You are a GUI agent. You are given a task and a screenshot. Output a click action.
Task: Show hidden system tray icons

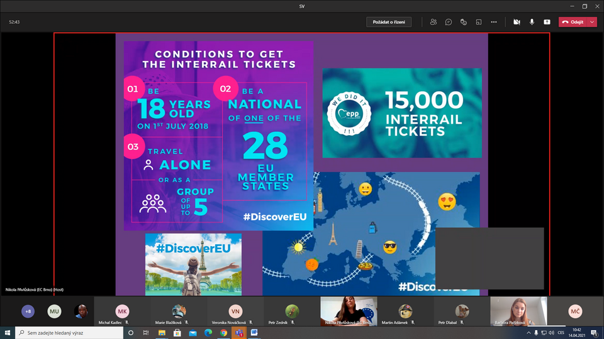pos(528,333)
